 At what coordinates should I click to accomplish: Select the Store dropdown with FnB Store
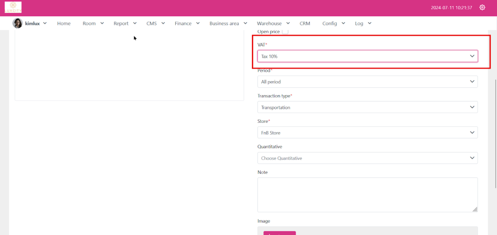point(367,133)
